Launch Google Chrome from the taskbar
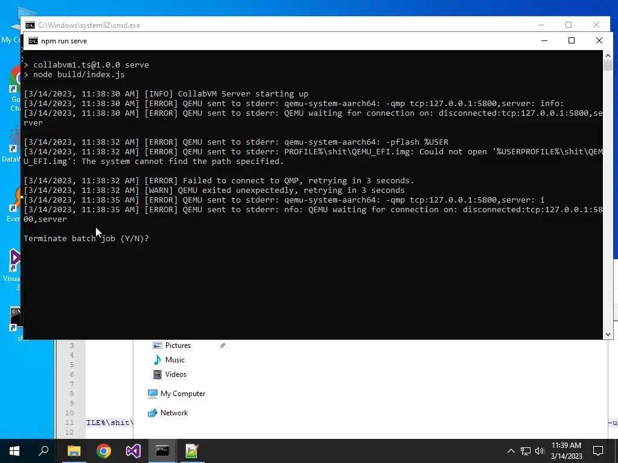 [x=104, y=451]
